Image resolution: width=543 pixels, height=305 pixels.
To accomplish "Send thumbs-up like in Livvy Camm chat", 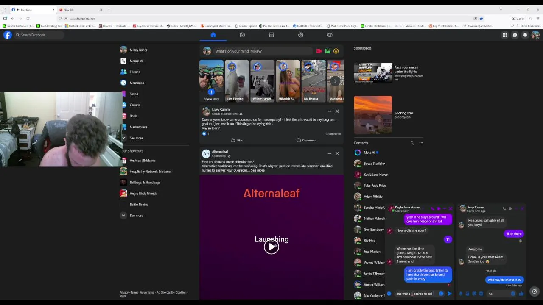I will pyautogui.click(x=521, y=294).
